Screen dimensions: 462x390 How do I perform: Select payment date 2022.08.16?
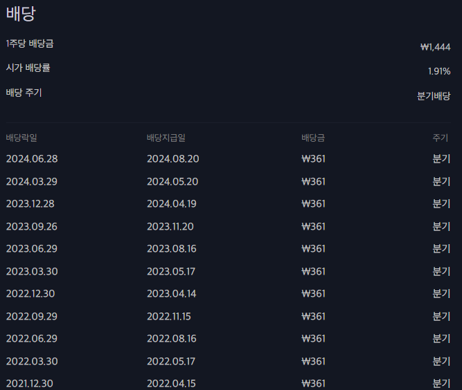pos(172,339)
